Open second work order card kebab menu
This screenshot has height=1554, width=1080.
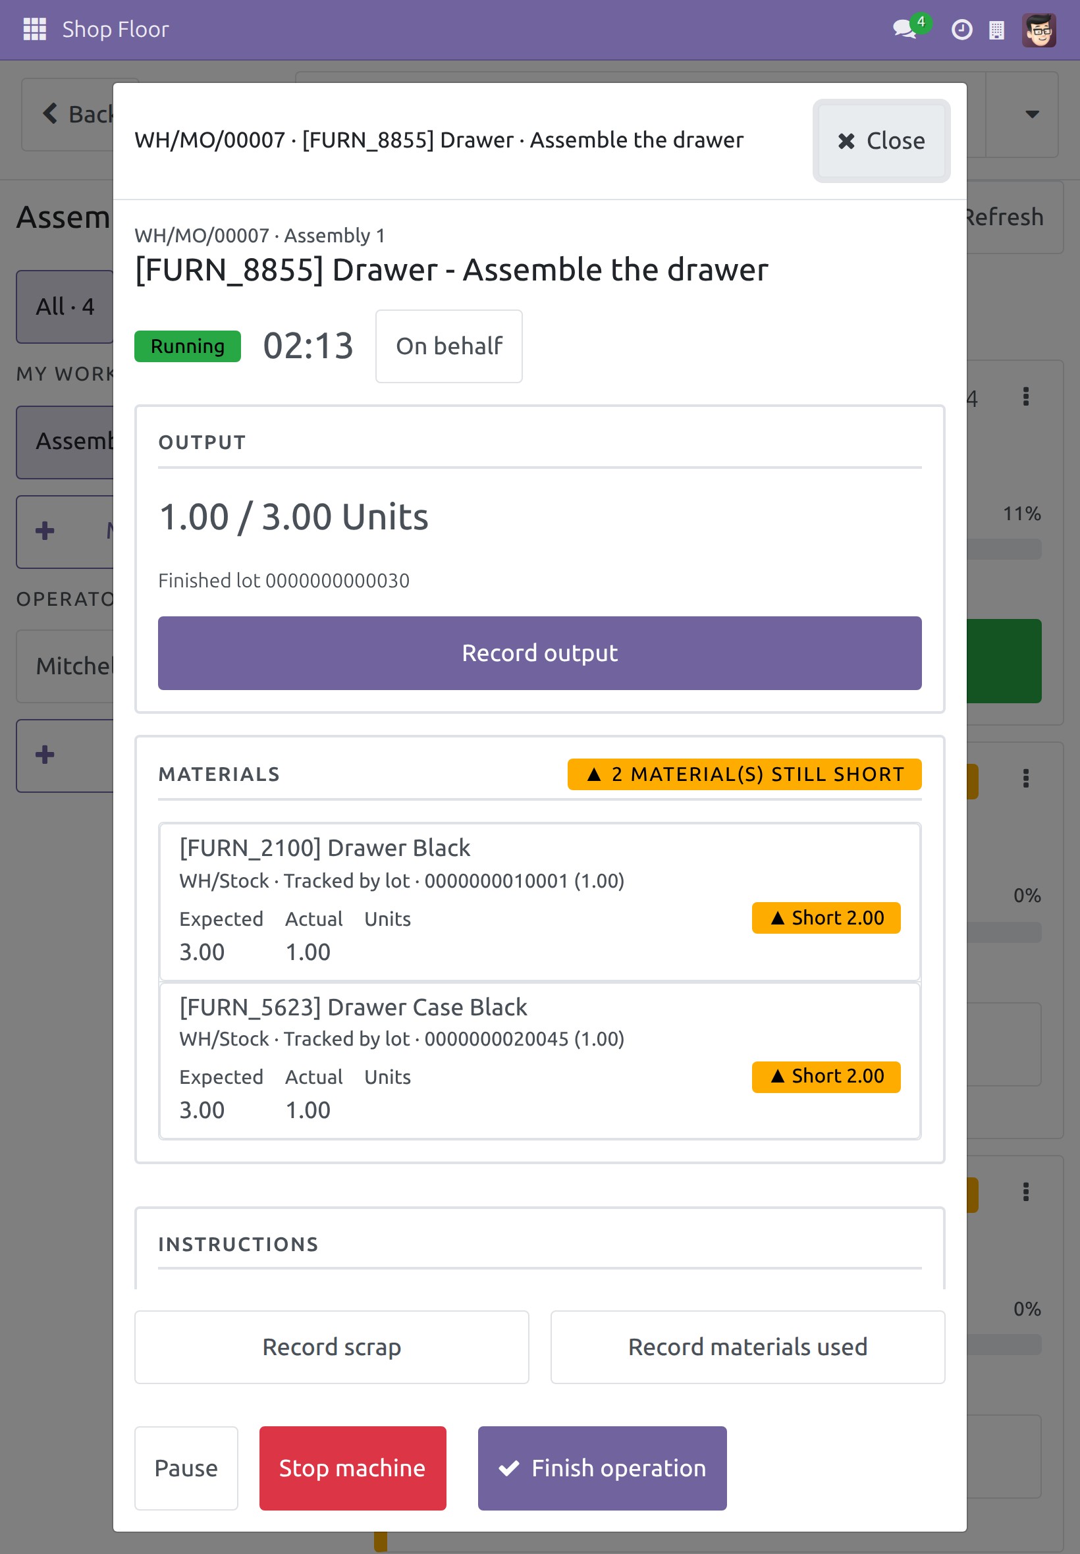click(1026, 778)
